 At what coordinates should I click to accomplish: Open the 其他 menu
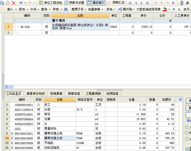[x=111, y=9]
